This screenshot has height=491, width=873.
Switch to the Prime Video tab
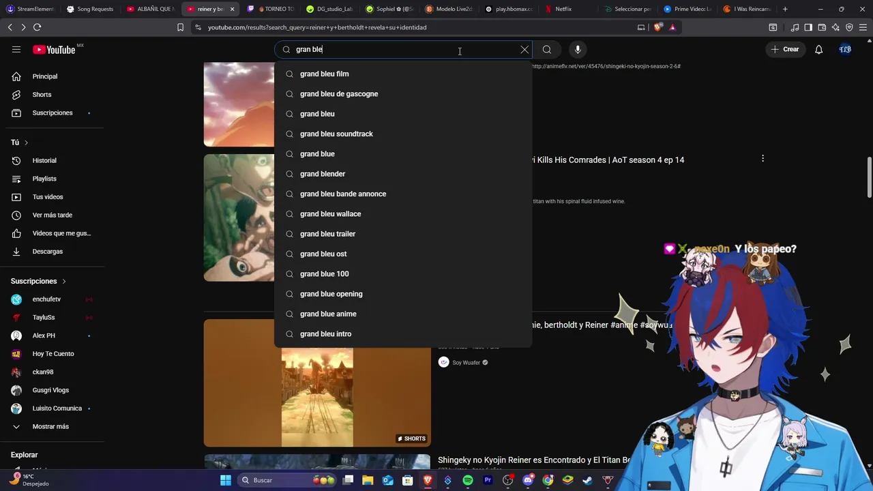[687, 9]
